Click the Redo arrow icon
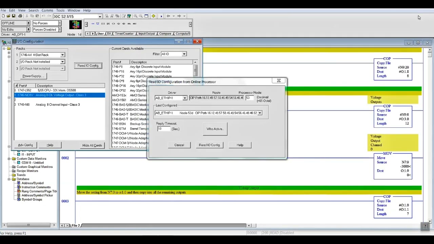 click(x=49, y=16)
